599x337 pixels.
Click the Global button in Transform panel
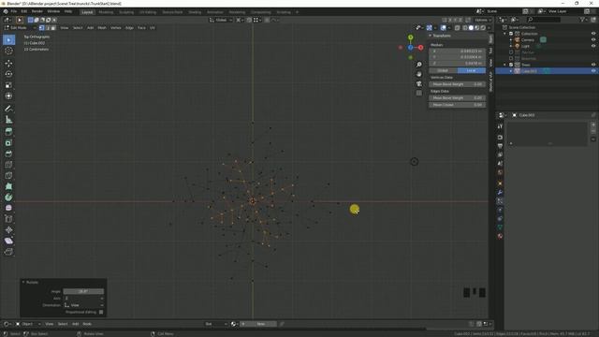click(x=443, y=71)
